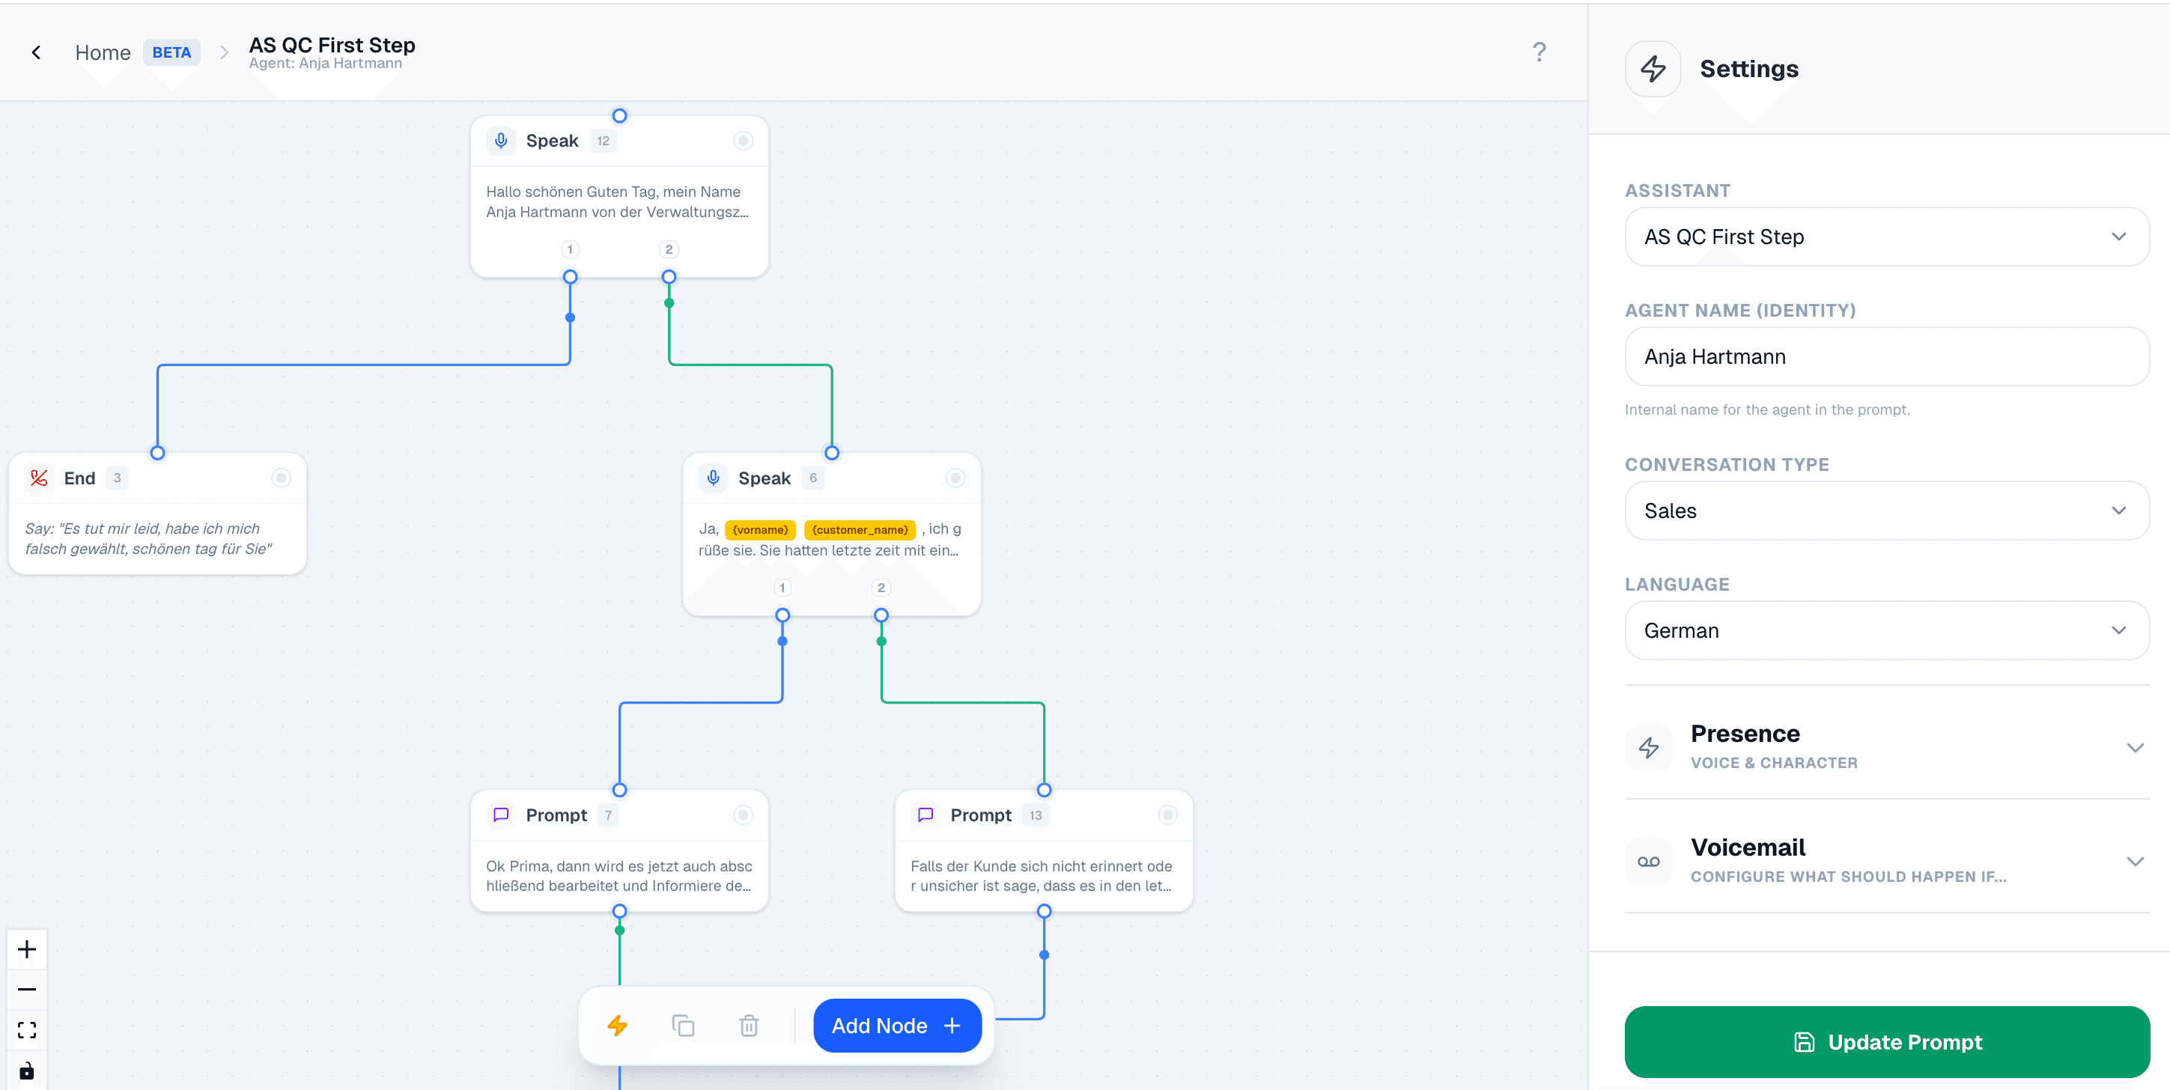The image size is (2170, 1090).
Task: Click the Settings heading
Action: click(x=1749, y=69)
